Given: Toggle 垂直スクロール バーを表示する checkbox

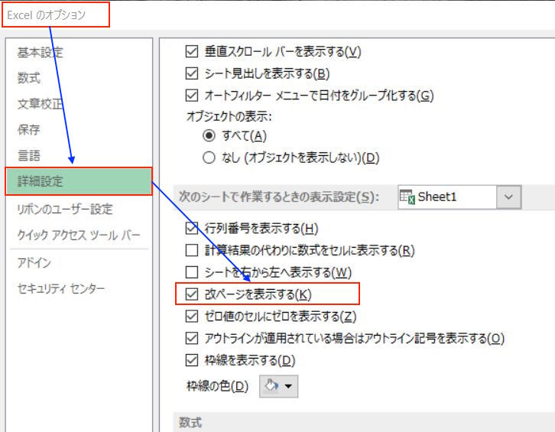Looking at the screenshot, I should (191, 51).
